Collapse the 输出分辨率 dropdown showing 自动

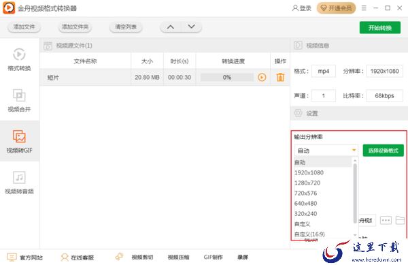click(x=326, y=151)
